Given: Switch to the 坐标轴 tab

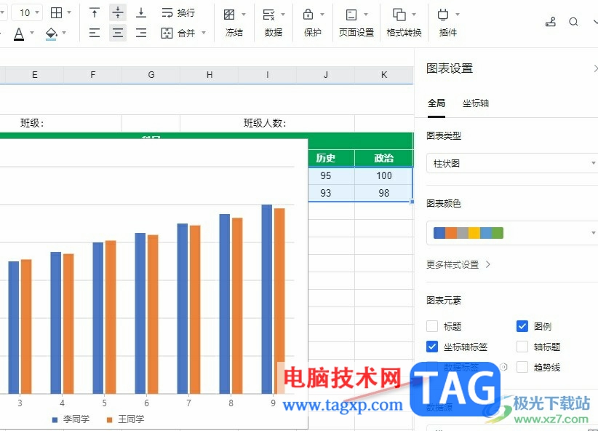Looking at the screenshot, I should (x=476, y=103).
